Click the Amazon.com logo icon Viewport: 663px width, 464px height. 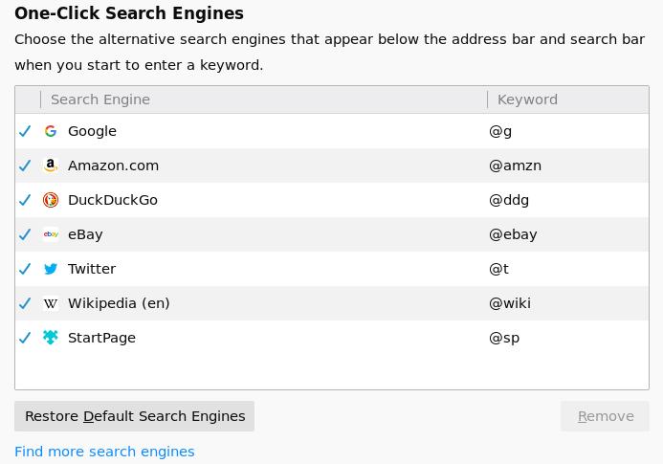point(51,166)
